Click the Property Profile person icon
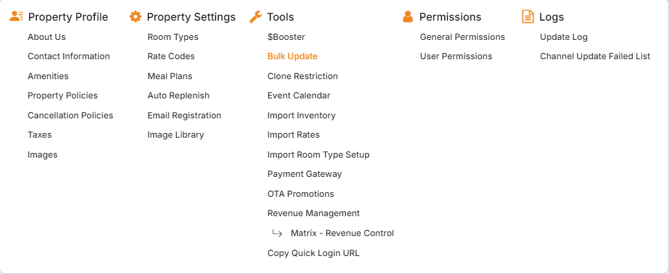The width and height of the screenshot is (669, 274). click(x=17, y=17)
